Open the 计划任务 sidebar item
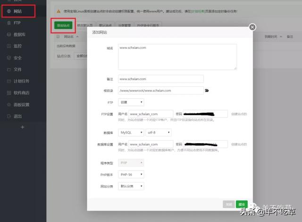Screen dimensions: 302x222 18,81
